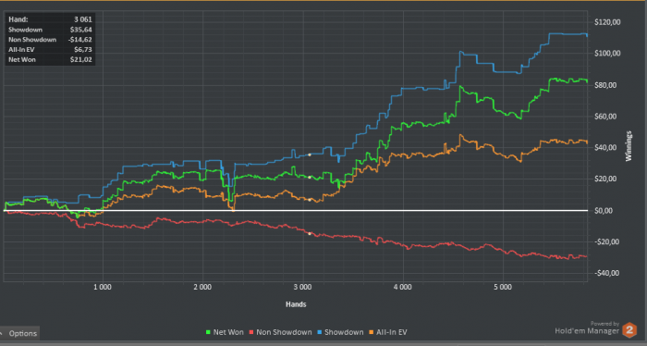Image resolution: width=647 pixels, height=346 pixels.
Task: Click the 5 000 hands axis tick
Action: [x=503, y=287]
